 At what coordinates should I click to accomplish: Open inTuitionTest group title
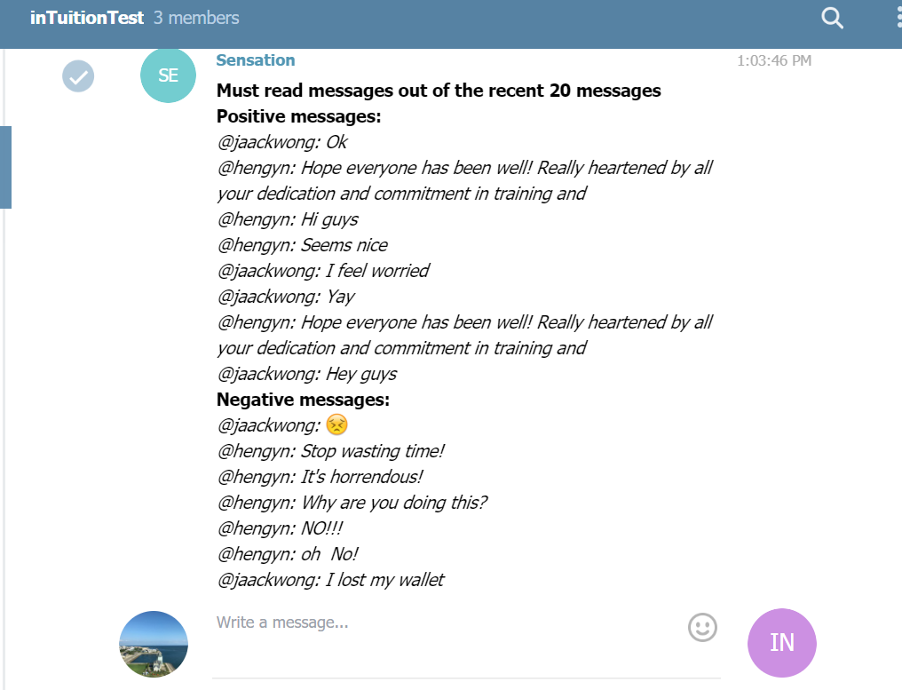(x=86, y=18)
